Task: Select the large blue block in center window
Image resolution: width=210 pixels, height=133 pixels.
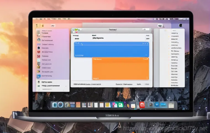Action: 112,49
